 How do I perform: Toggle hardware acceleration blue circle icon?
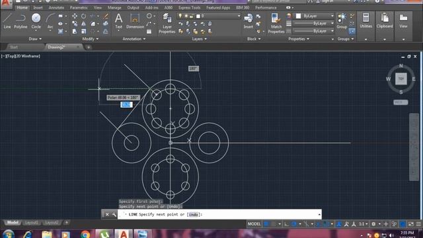[x=403, y=224]
